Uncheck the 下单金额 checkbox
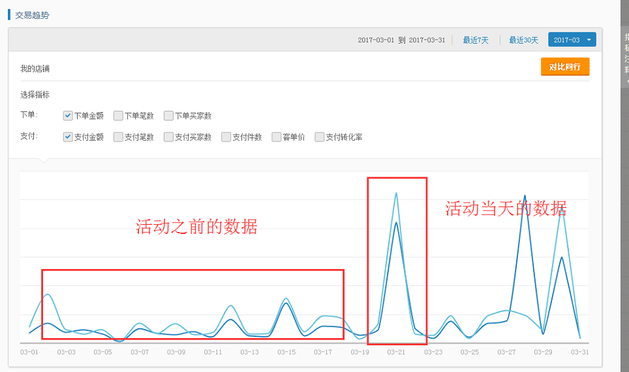 (68, 116)
